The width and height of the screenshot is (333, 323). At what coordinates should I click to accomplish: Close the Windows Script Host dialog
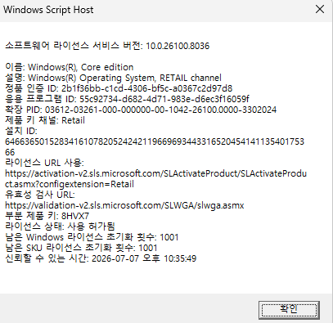click(320, 9)
